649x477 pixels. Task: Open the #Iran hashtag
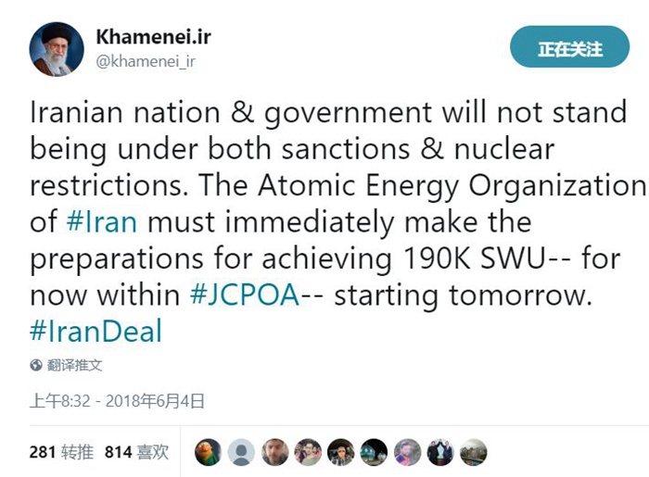pos(102,222)
